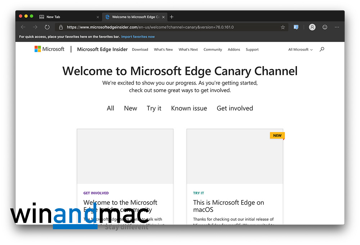Click Import favorites now link
This screenshot has width=360, height=245.
click(x=138, y=37)
